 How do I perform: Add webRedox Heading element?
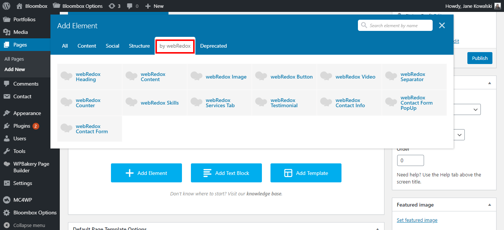[x=90, y=77]
